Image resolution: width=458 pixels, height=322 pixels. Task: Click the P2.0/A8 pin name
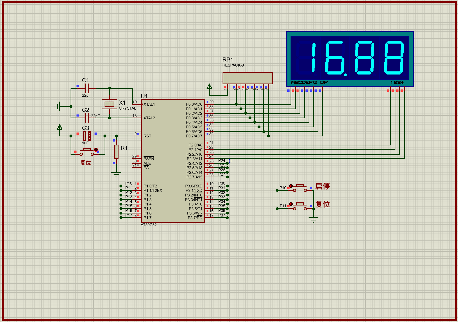tap(196, 145)
